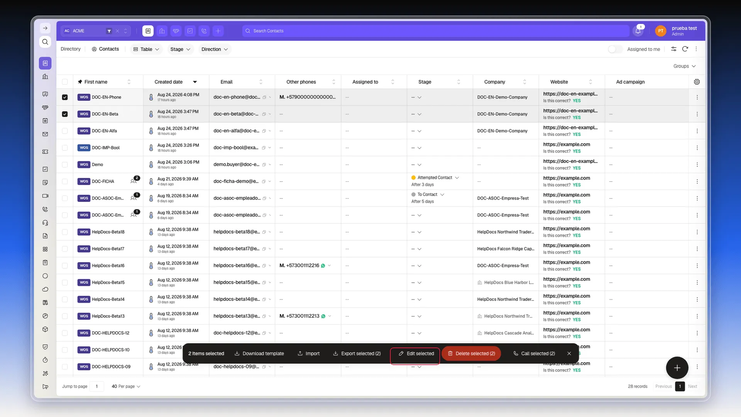Image resolution: width=741 pixels, height=417 pixels.
Task: Open the Direction filter dropdown
Action: coord(215,49)
